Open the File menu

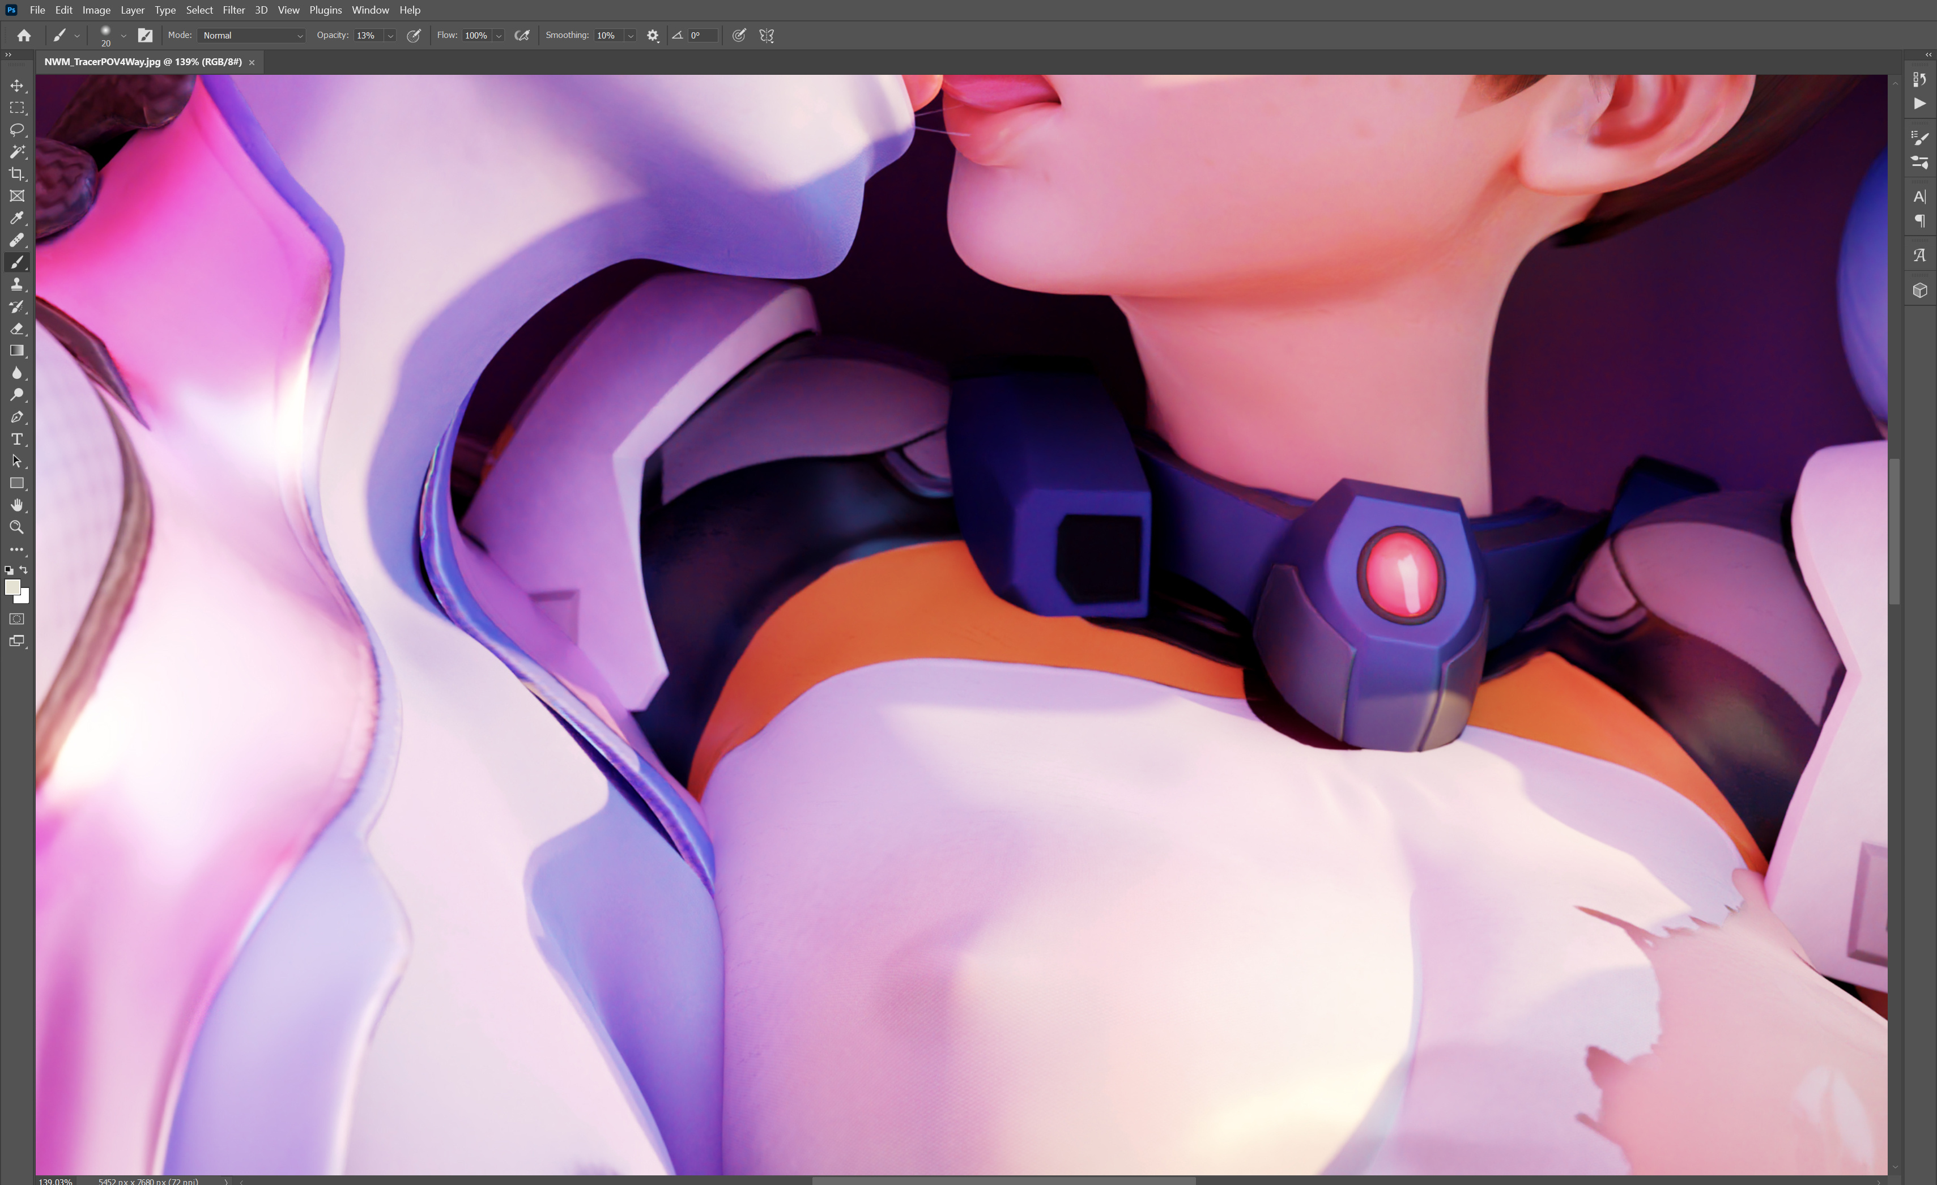pyautogui.click(x=37, y=10)
